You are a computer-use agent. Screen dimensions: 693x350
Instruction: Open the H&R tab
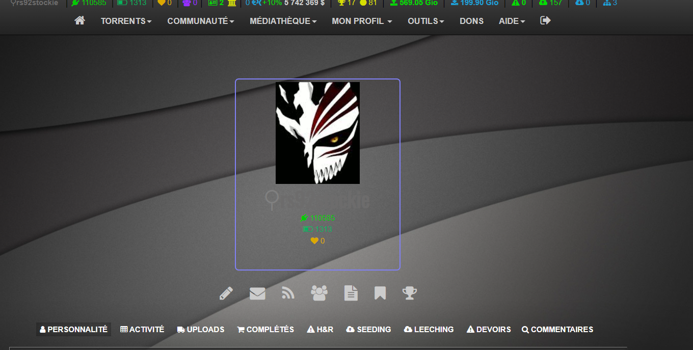(320, 330)
